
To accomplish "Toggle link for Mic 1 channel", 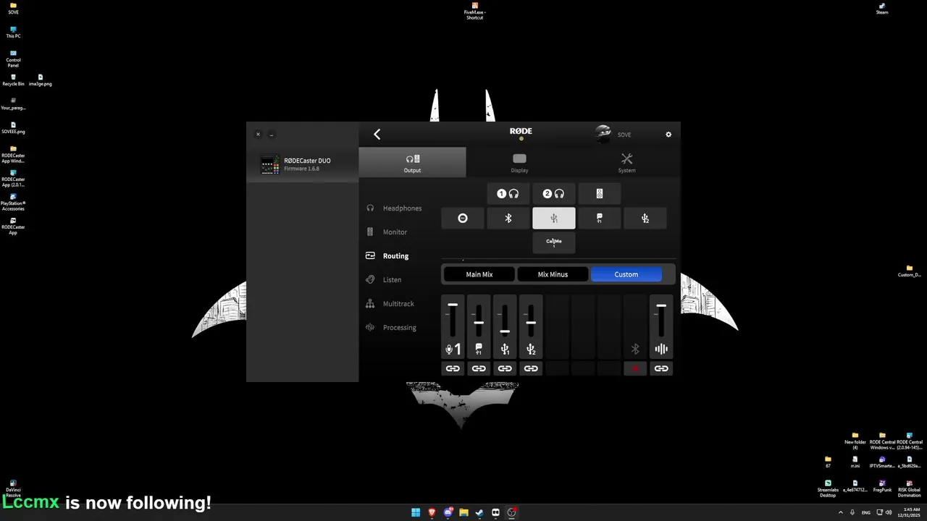I will pos(453,369).
